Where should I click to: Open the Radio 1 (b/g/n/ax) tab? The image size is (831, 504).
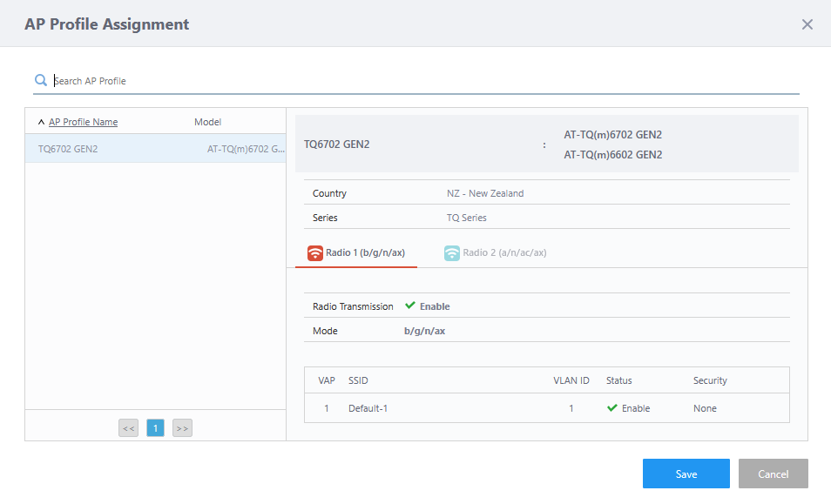[356, 253]
